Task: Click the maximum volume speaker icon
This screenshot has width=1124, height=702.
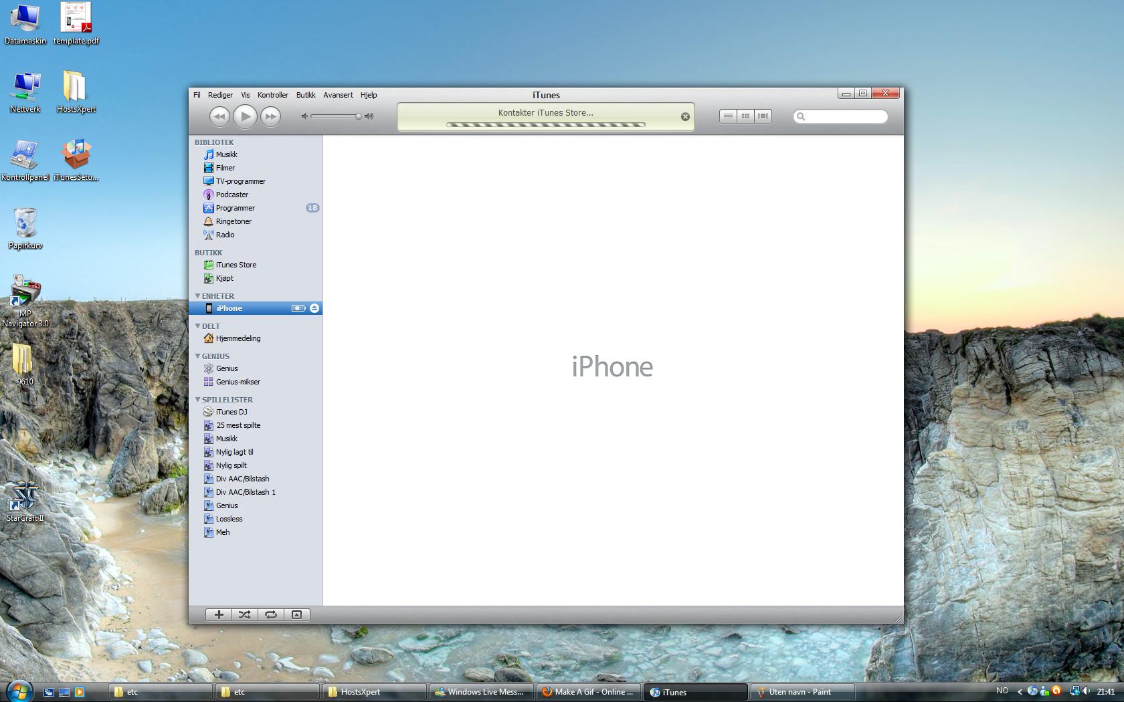Action: pyautogui.click(x=369, y=116)
